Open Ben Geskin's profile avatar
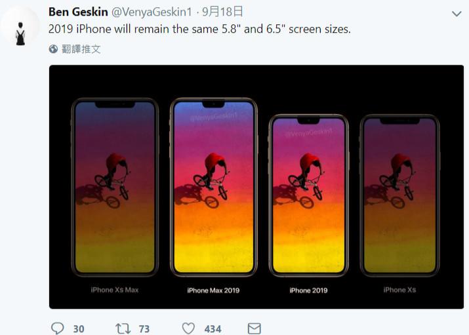Screen dimensions: 469x335 [20, 26]
